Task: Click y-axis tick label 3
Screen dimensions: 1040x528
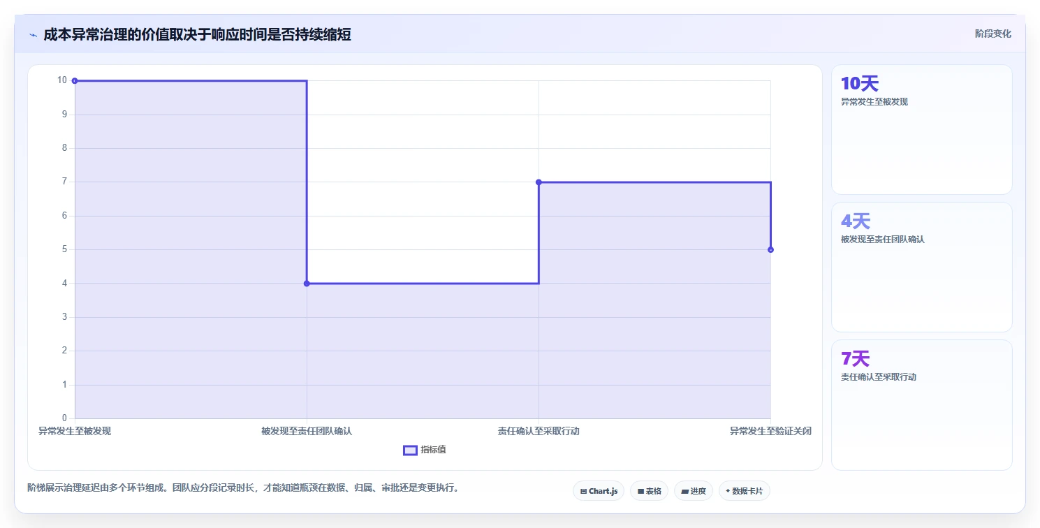Action: (64, 316)
